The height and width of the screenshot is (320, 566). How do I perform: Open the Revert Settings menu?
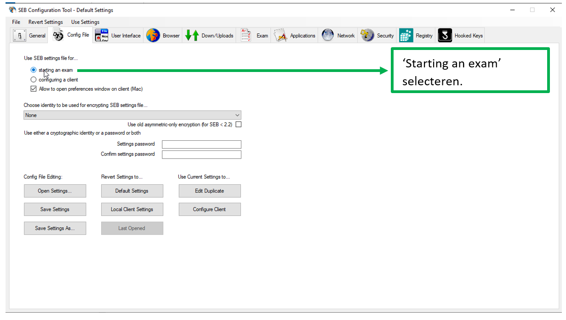pyautogui.click(x=46, y=22)
